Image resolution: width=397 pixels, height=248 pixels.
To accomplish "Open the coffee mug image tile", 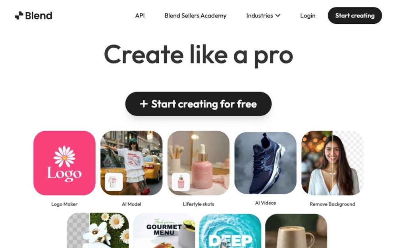I will (x=296, y=231).
